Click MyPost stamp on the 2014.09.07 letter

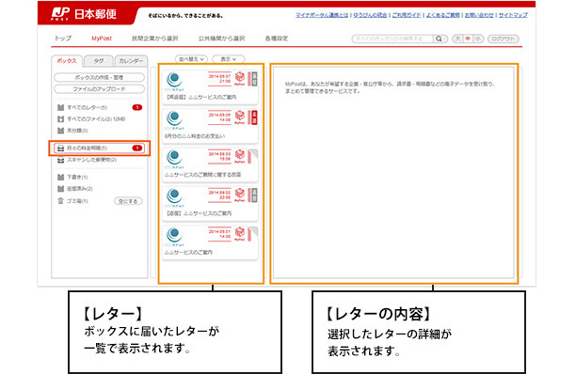click(239, 79)
